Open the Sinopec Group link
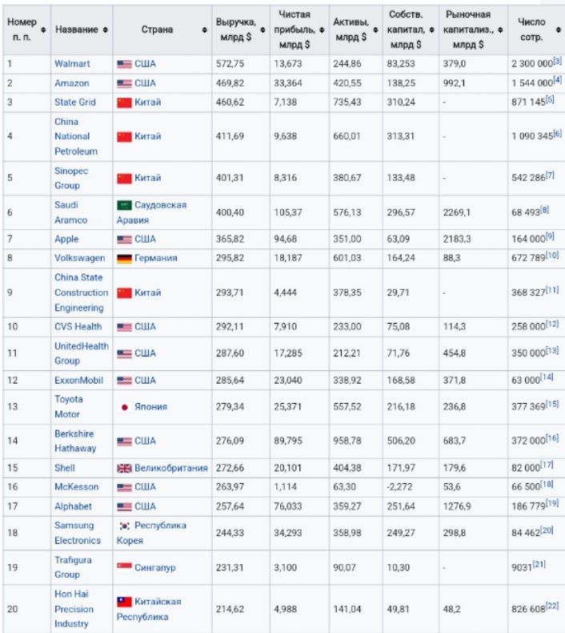Screen dimensions: 565x633 pos(71,178)
